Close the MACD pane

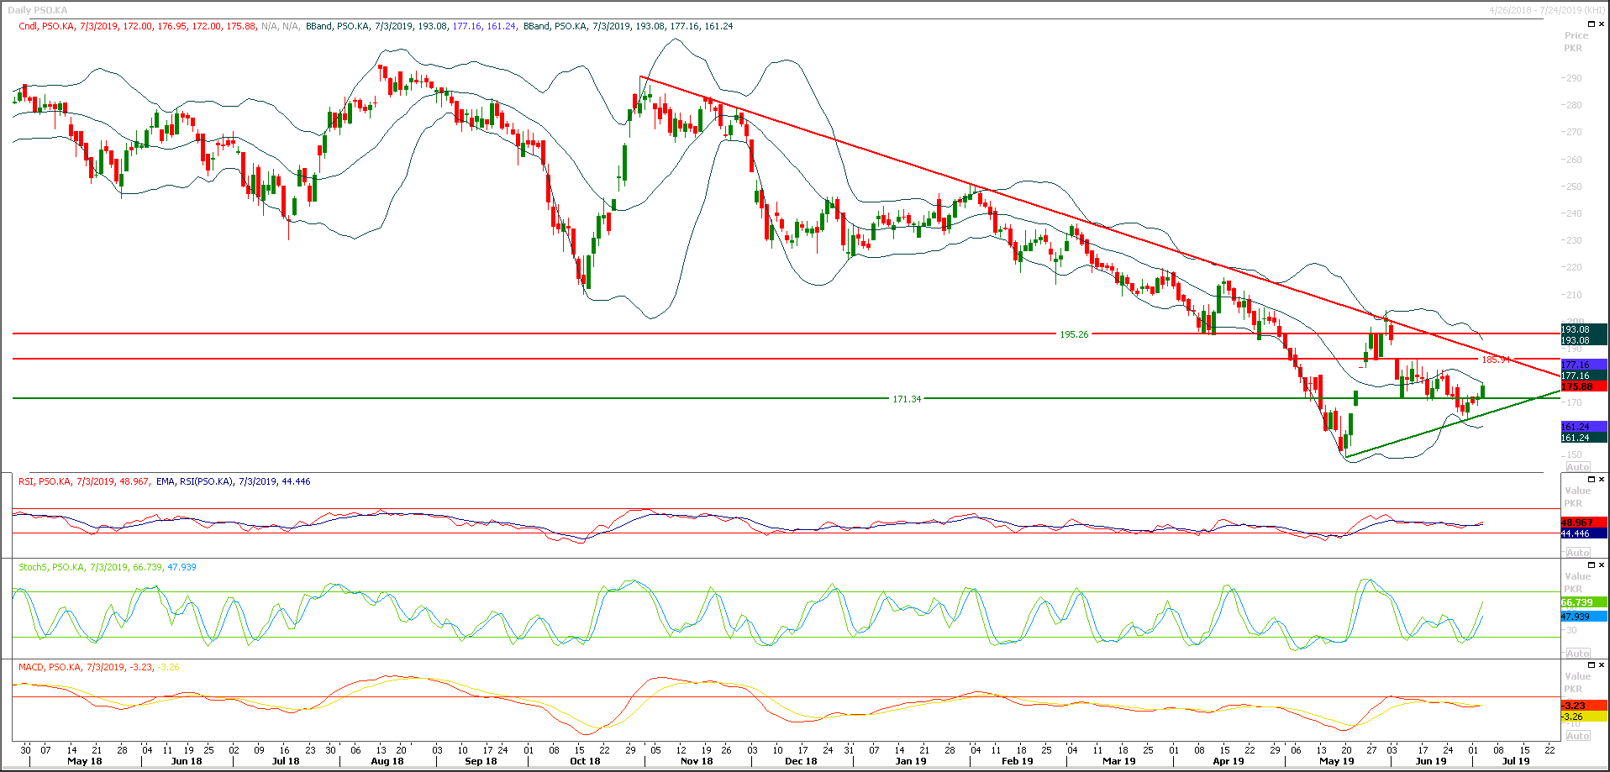point(1602,665)
